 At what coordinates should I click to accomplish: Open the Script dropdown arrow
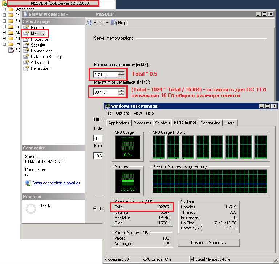click(x=107, y=23)
